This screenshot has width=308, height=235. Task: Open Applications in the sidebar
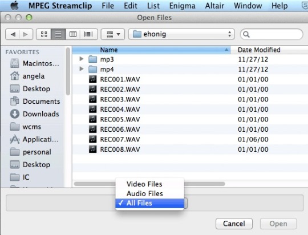(34, 139)
